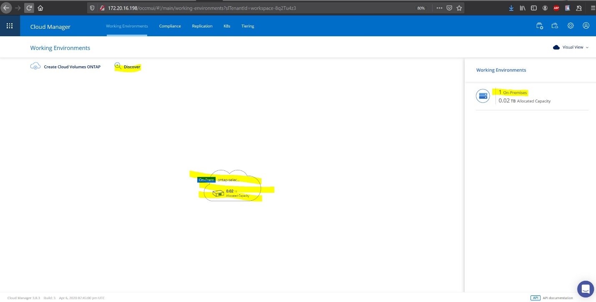Open the browser library icon
Screen dimensions: 596x302
click(522, 8)
